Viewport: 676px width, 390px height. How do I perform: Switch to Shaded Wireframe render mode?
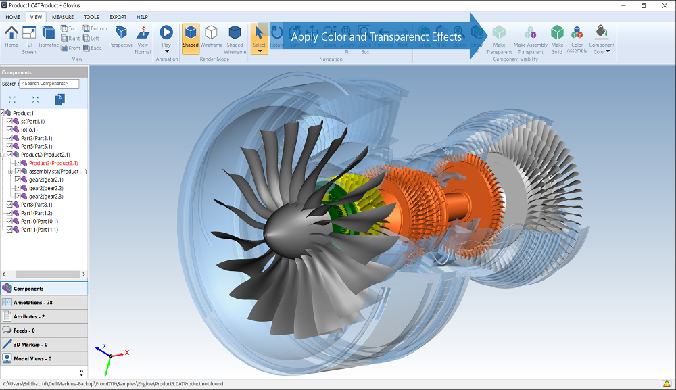coord(235,40)
